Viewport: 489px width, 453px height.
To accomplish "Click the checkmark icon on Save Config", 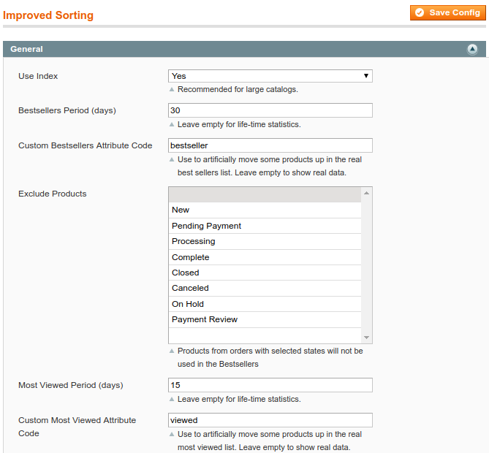I will tap(420, 12).
